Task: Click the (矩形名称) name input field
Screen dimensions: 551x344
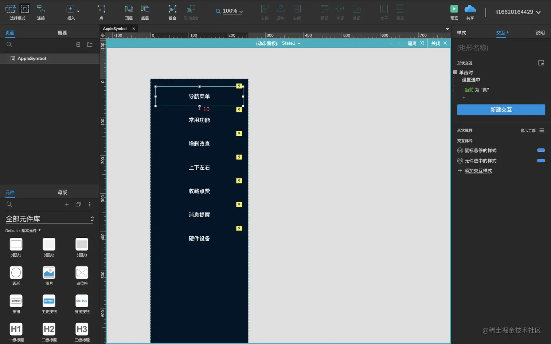Action: [x=501, y=48]
